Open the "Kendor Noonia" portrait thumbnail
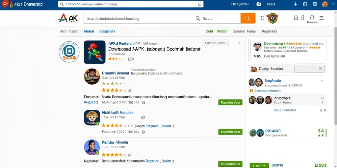 [x=92, y=147]
